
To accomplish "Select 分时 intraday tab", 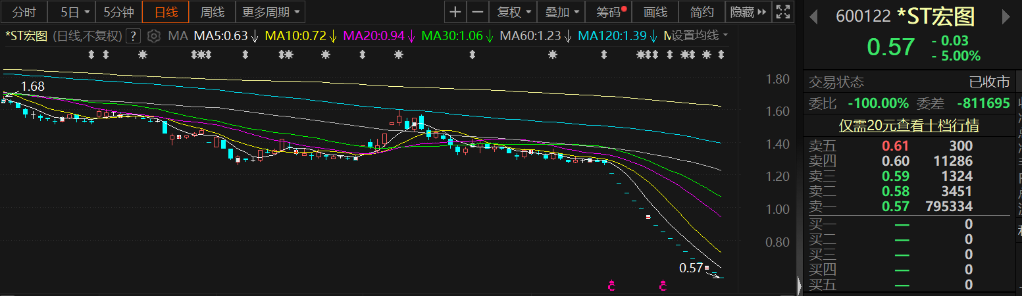I will 24,12.
